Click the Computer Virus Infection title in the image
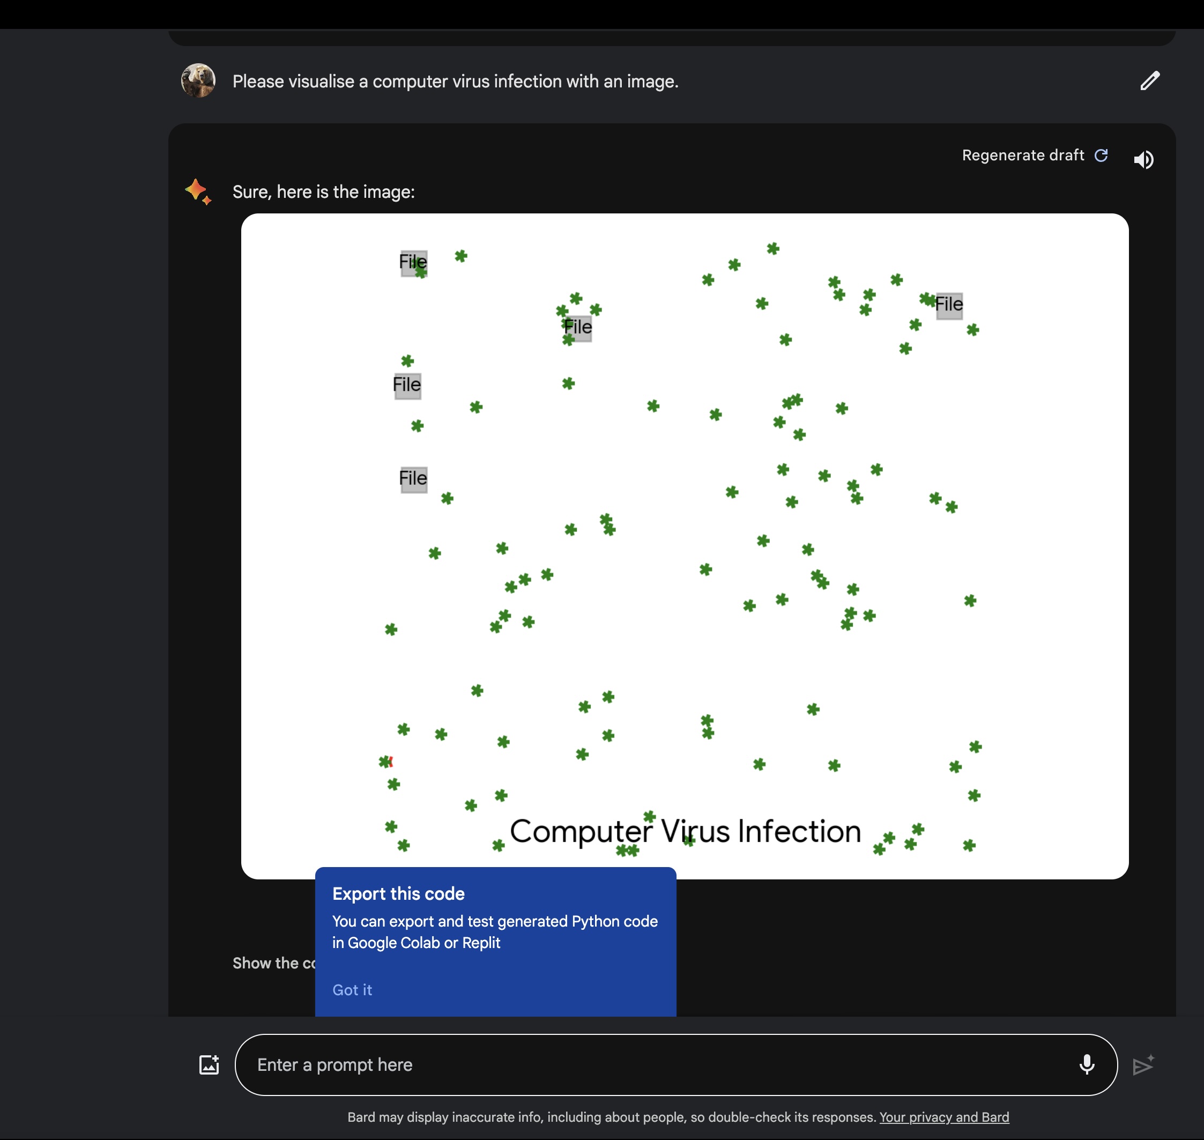The width and height of the screenshot is (1204, 1140). pos(685,831)
